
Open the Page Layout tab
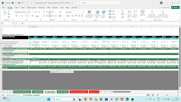click(31, 7)
